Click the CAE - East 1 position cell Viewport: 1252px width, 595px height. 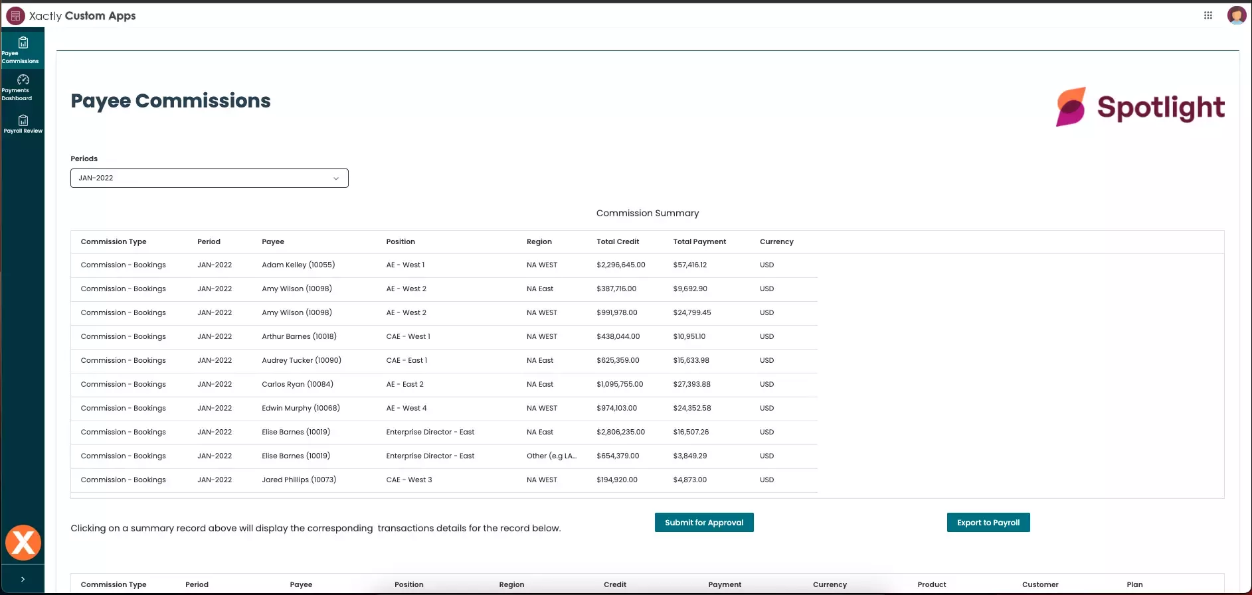pos(406,360)
